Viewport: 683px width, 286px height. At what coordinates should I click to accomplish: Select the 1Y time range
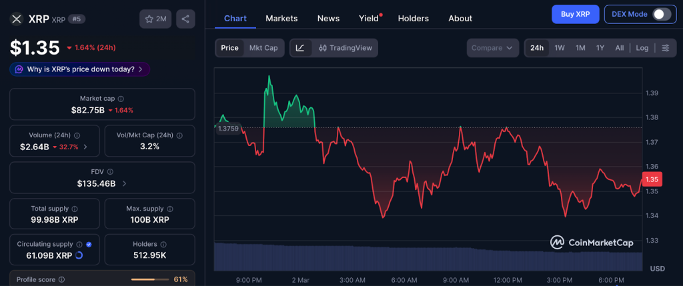point(600,48)
